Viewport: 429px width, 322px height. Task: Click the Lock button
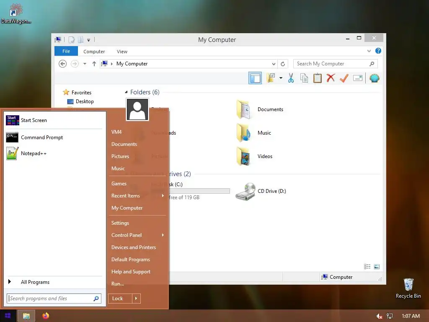click(120, 299)
